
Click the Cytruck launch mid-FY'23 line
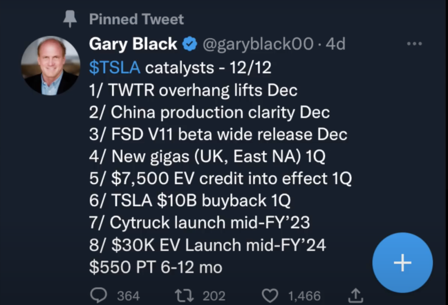(x=199, y=223)
